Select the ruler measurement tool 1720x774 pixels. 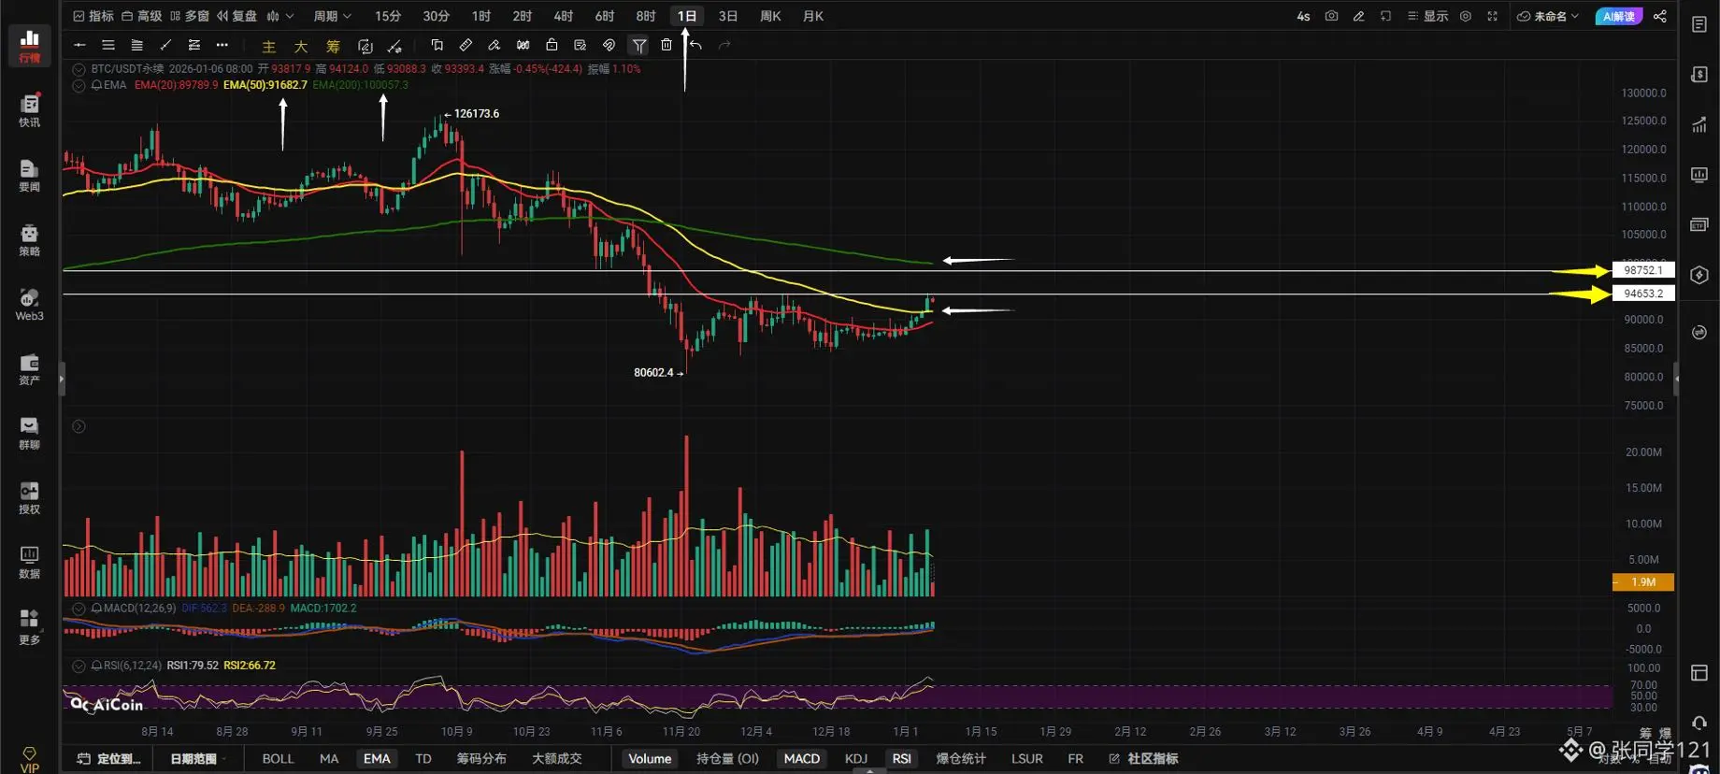click(466, 45)
